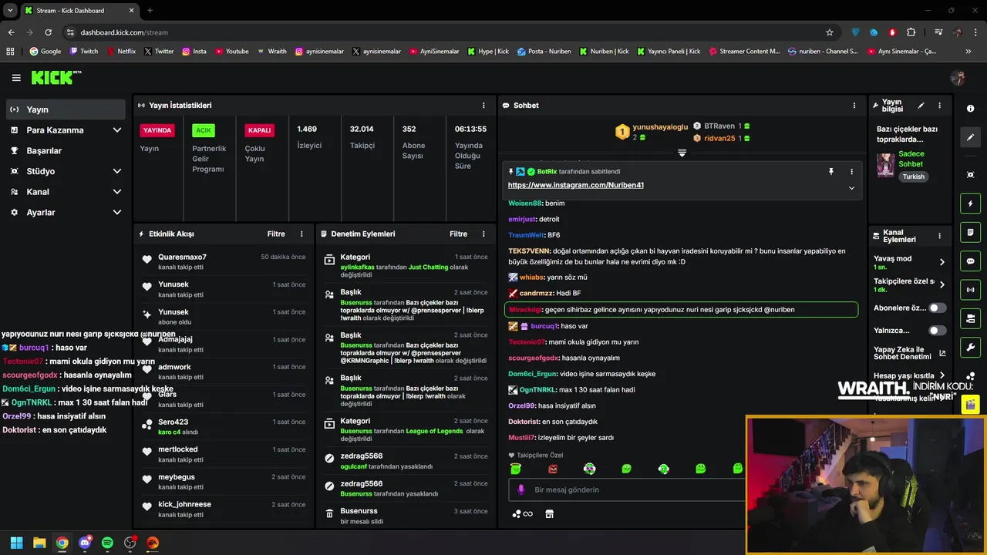987x555 pixels.
Task: Open File Explorer from the taskbar
Action: pos(39,543)
